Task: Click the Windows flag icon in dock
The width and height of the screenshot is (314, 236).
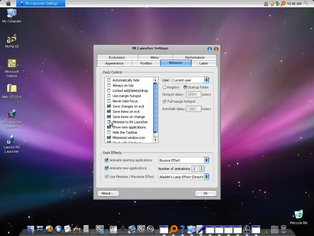Action: 40,229
